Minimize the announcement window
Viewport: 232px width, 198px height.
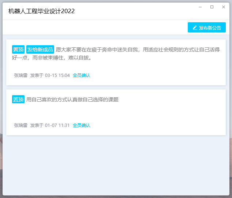(200, 7)
